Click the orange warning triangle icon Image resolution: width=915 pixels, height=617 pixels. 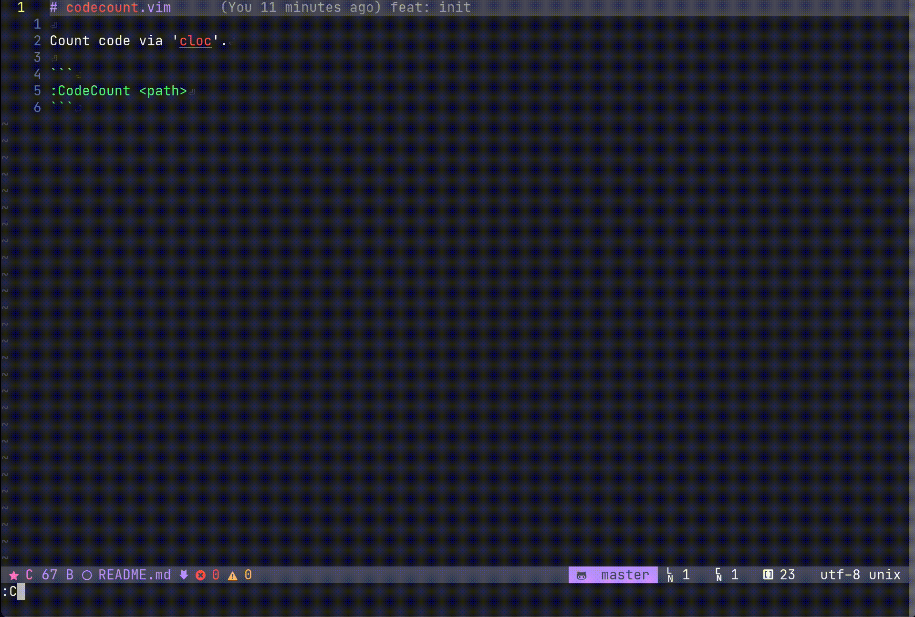[232, 576]
